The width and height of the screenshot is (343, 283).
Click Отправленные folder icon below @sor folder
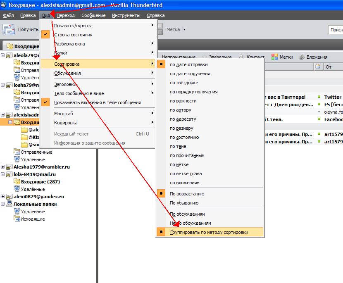[x=17, y=152]
